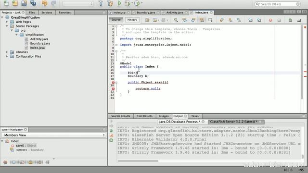Click the Search field in toolbar
Image resolution: width=308 pixels, height=173 pixels.
pyautogui.click(x=278, y=4)
